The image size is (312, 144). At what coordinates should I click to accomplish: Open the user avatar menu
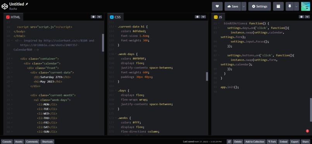[x=305, y=6]
